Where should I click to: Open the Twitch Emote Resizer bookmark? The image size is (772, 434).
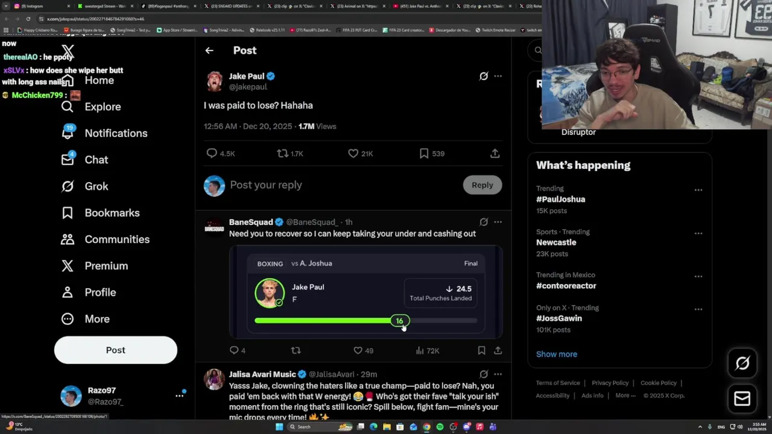(x=496, y=30)
